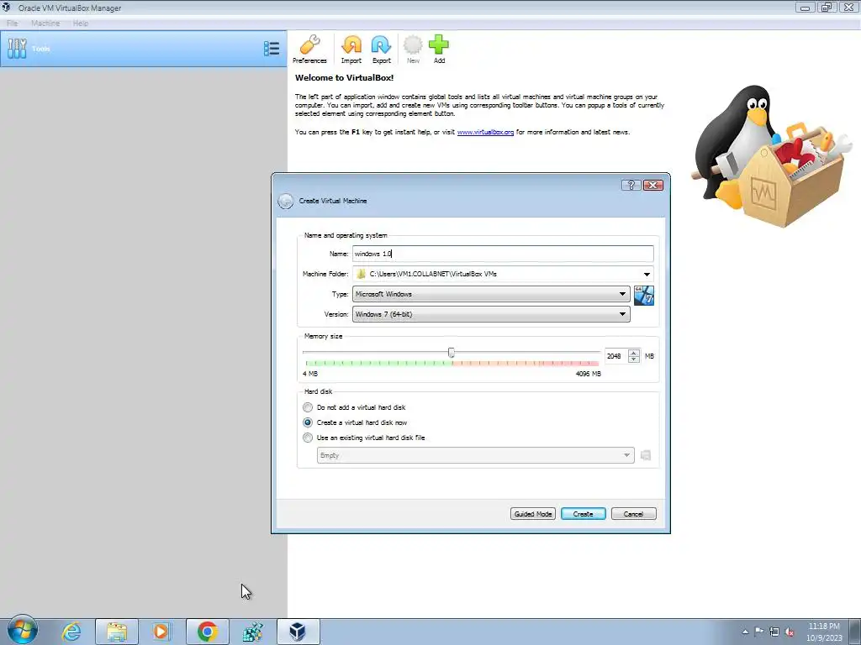
Task: Open Windows Media Player taskbar icon
Action: 162,632
